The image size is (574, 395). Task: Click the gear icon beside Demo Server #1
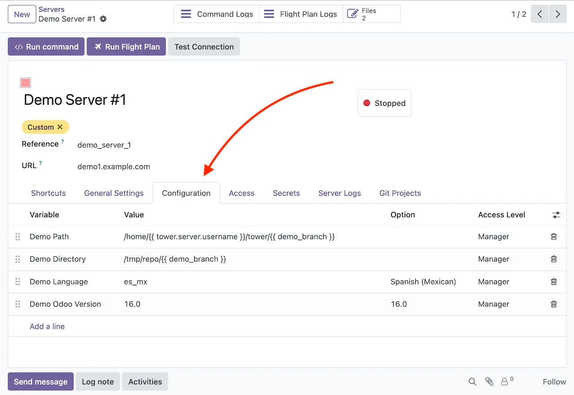(x=104, y=19)
